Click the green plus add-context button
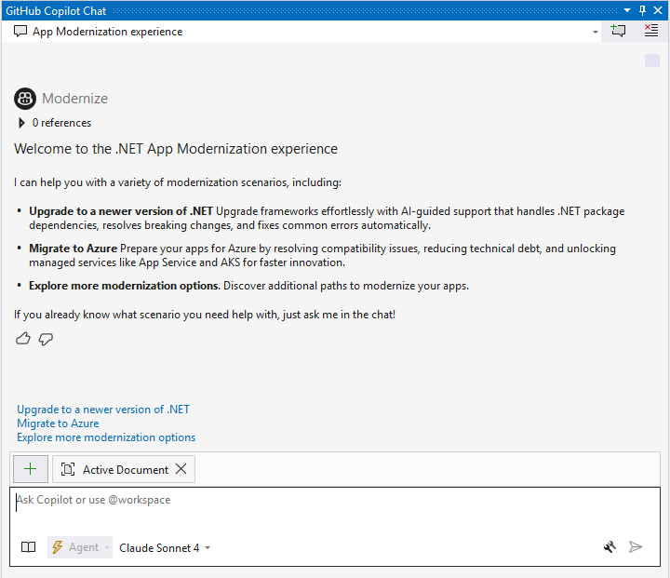 point(31,469)
